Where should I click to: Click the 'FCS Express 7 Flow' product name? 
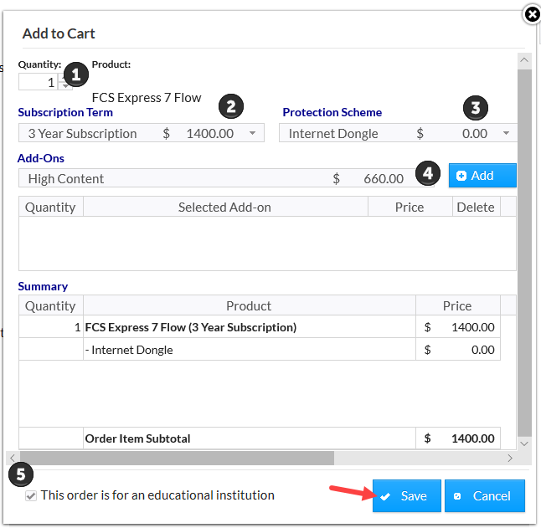[147, 98]
